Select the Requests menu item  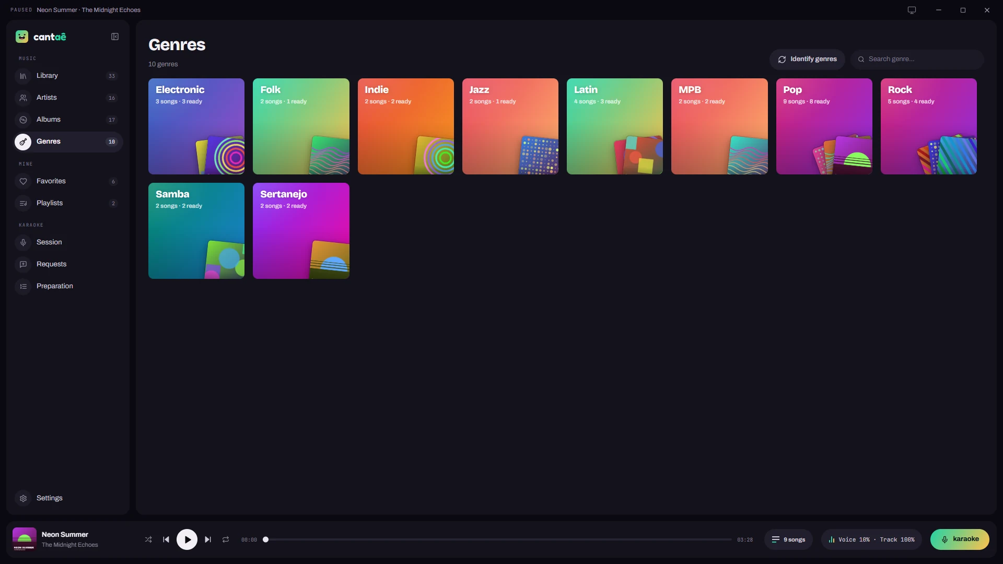click(x=68, y=264)
